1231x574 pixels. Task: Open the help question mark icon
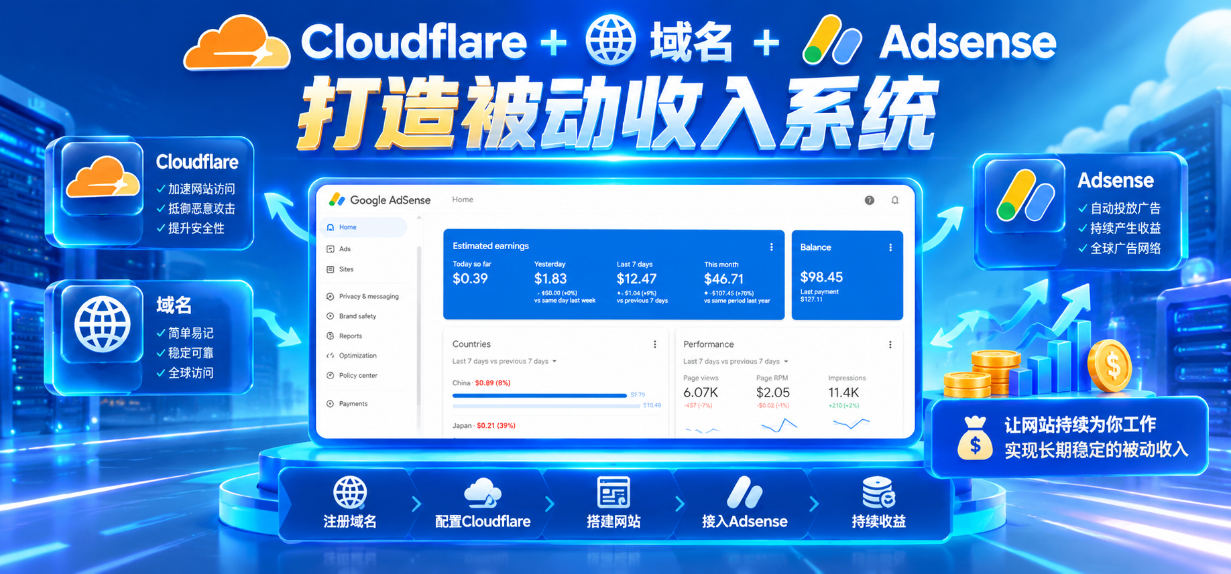tap(869, 200)
